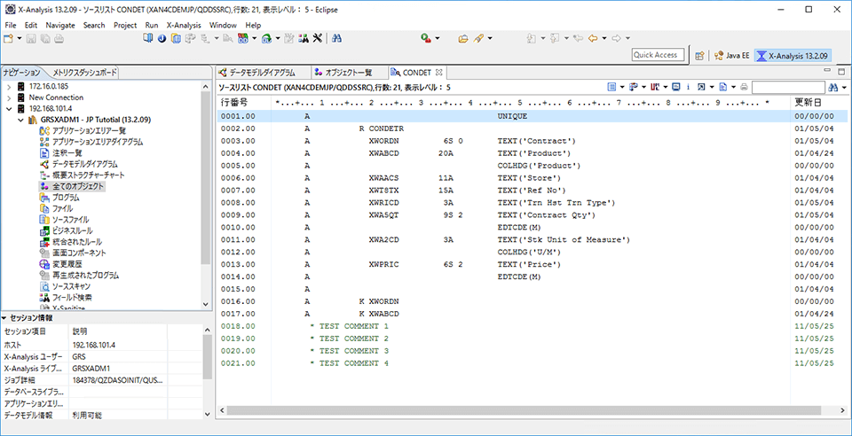Minimize the editor area view
Screen dimensions: 852x436
click(x=827, y=71)
